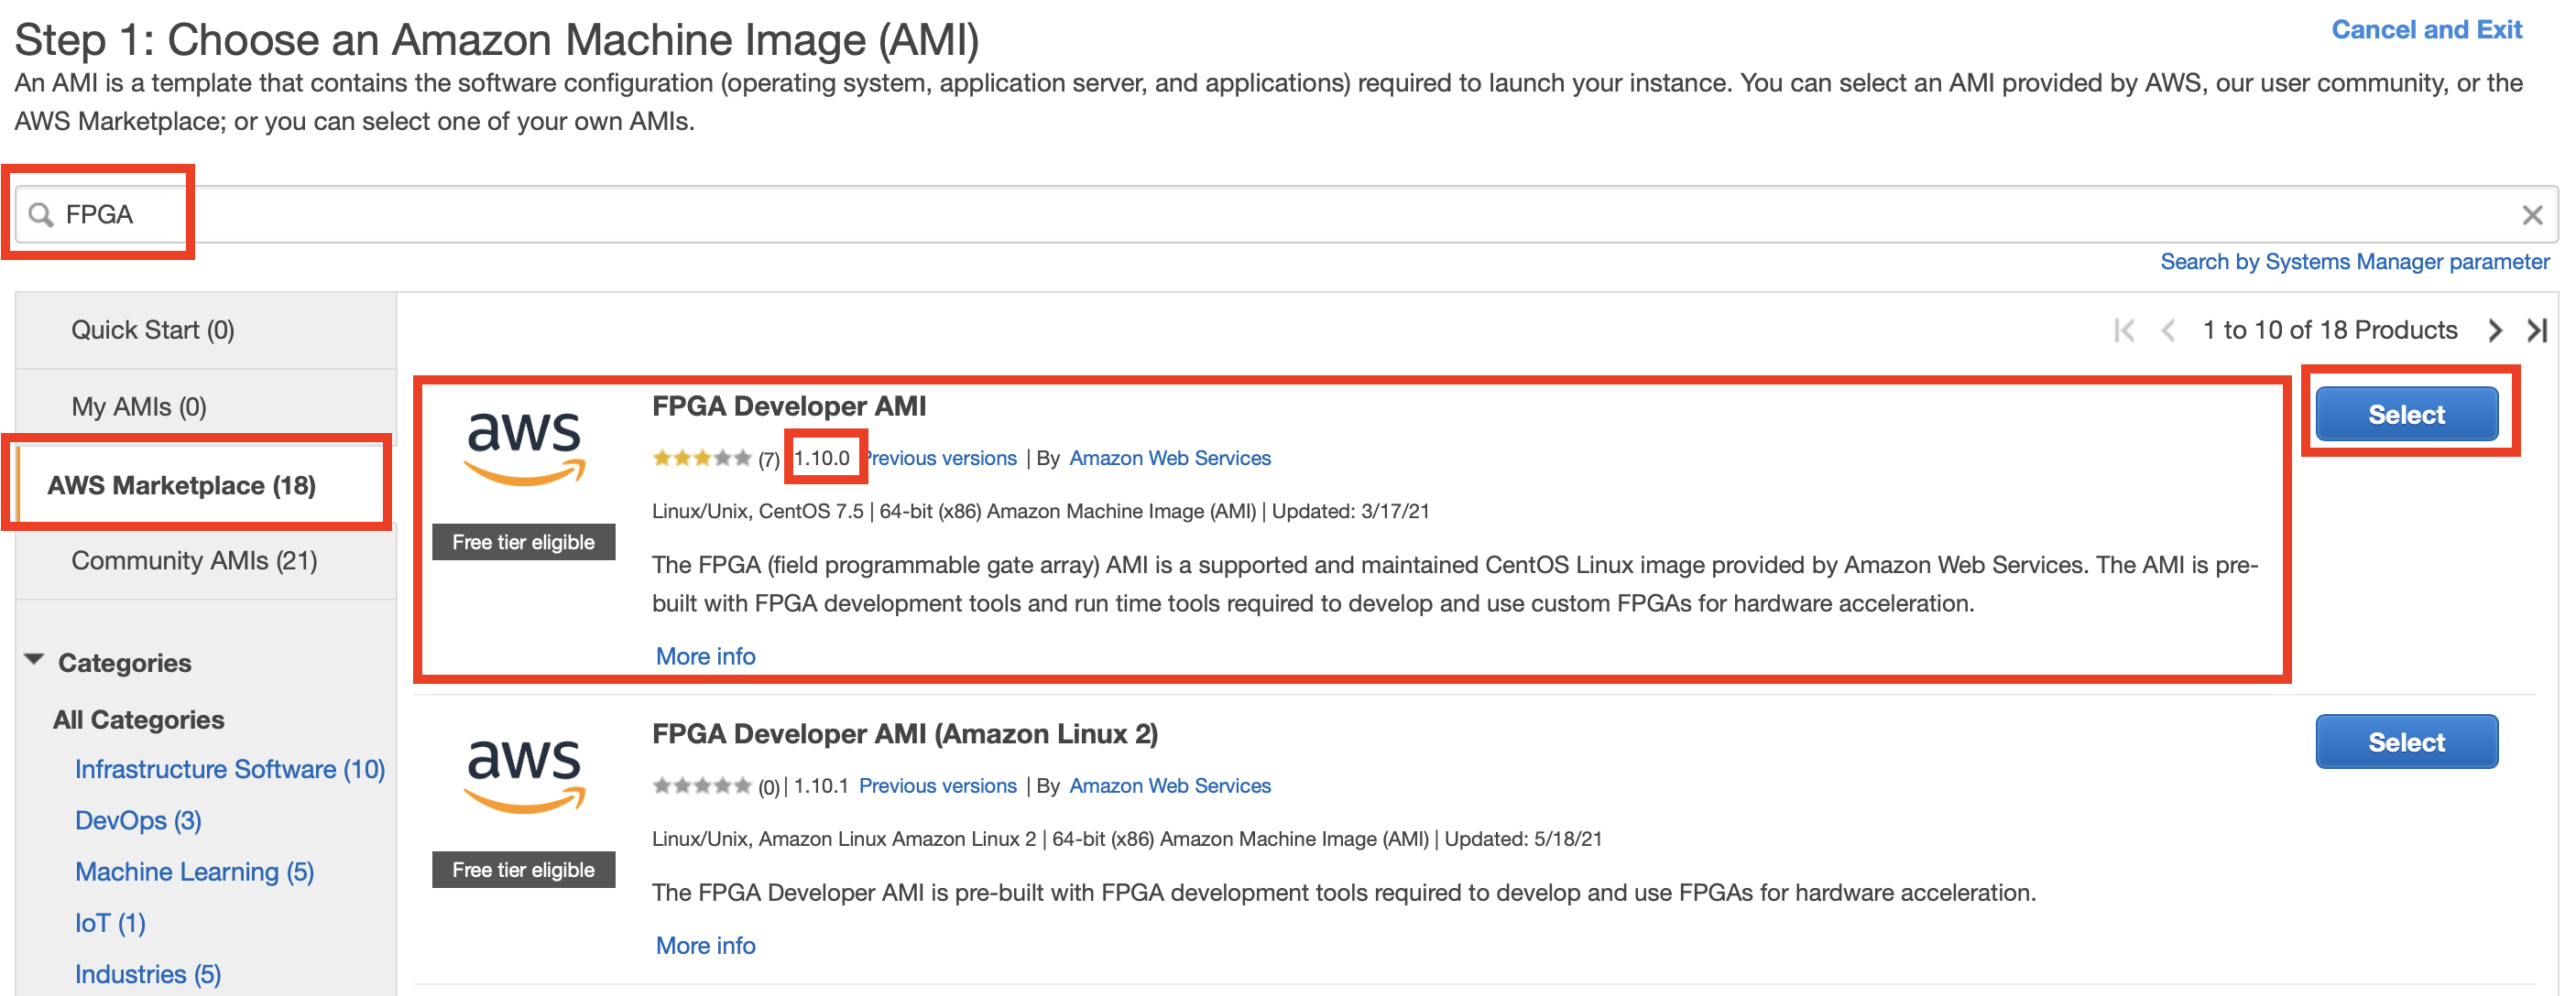This screenshot has width=2576, height=996.
Task: Jump to last page of products
Action: pos(2537,330)
